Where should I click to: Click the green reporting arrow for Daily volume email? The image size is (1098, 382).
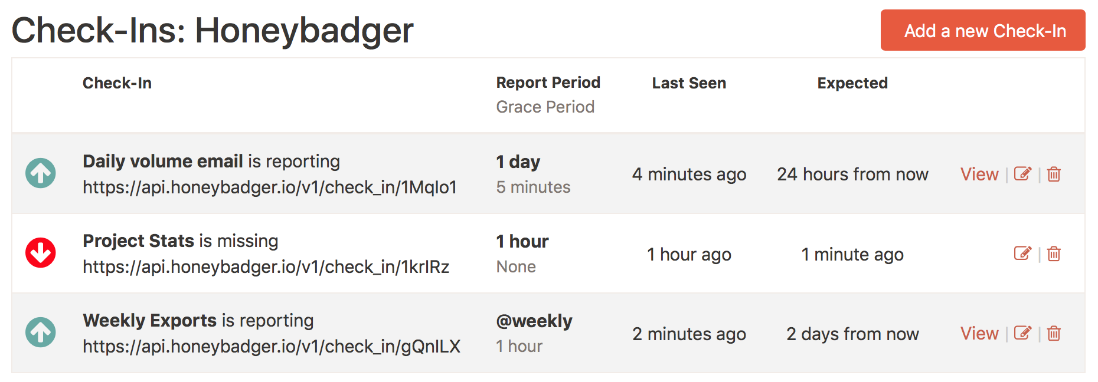pos(40,173)
